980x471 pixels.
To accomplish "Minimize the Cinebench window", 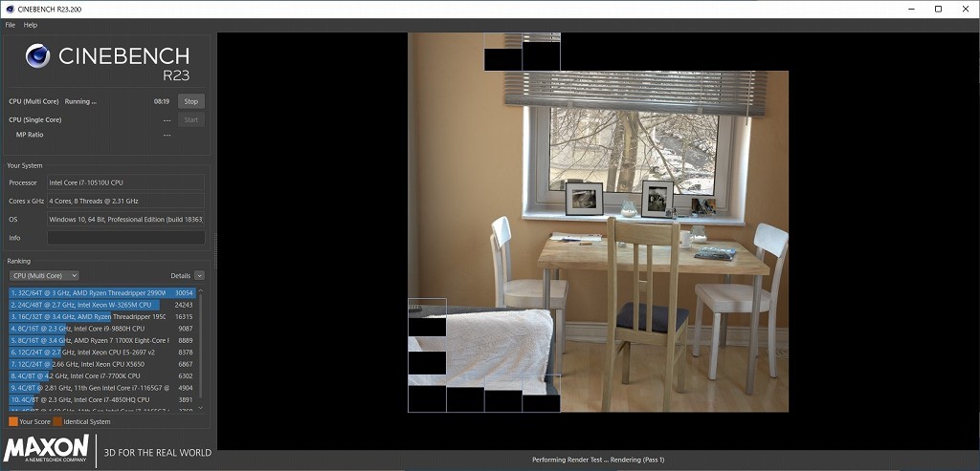I will tap(909, 9).
